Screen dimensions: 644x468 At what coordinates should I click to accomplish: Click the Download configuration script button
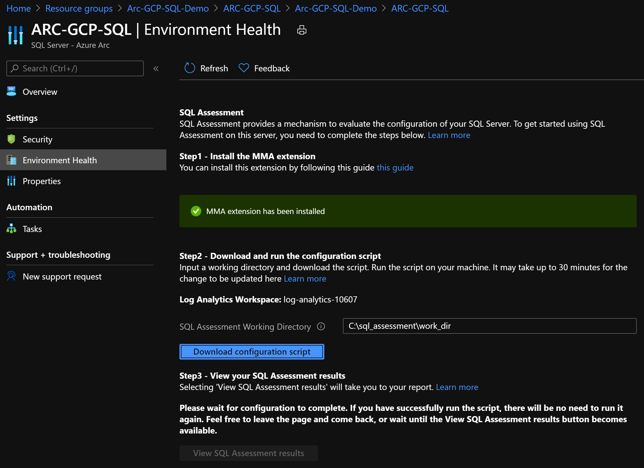[x=252, y=352]
